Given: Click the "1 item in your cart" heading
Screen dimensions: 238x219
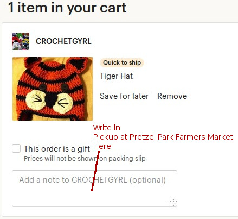Looking at the screenshot, I should [67, 8].
